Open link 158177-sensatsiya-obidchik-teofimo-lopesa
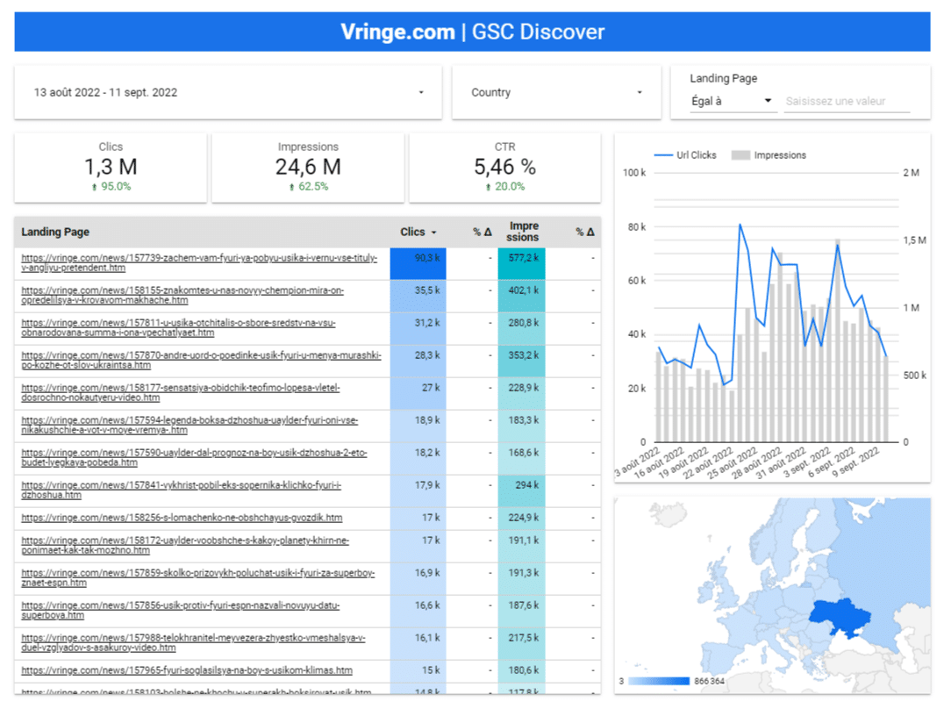Image resolution: width=944 pixels, height=709 pixels. (181, 393)
